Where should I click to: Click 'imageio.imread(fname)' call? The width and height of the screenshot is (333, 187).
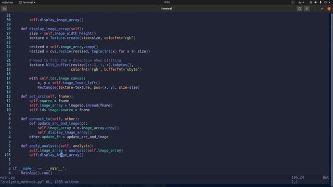click(91, 105)
